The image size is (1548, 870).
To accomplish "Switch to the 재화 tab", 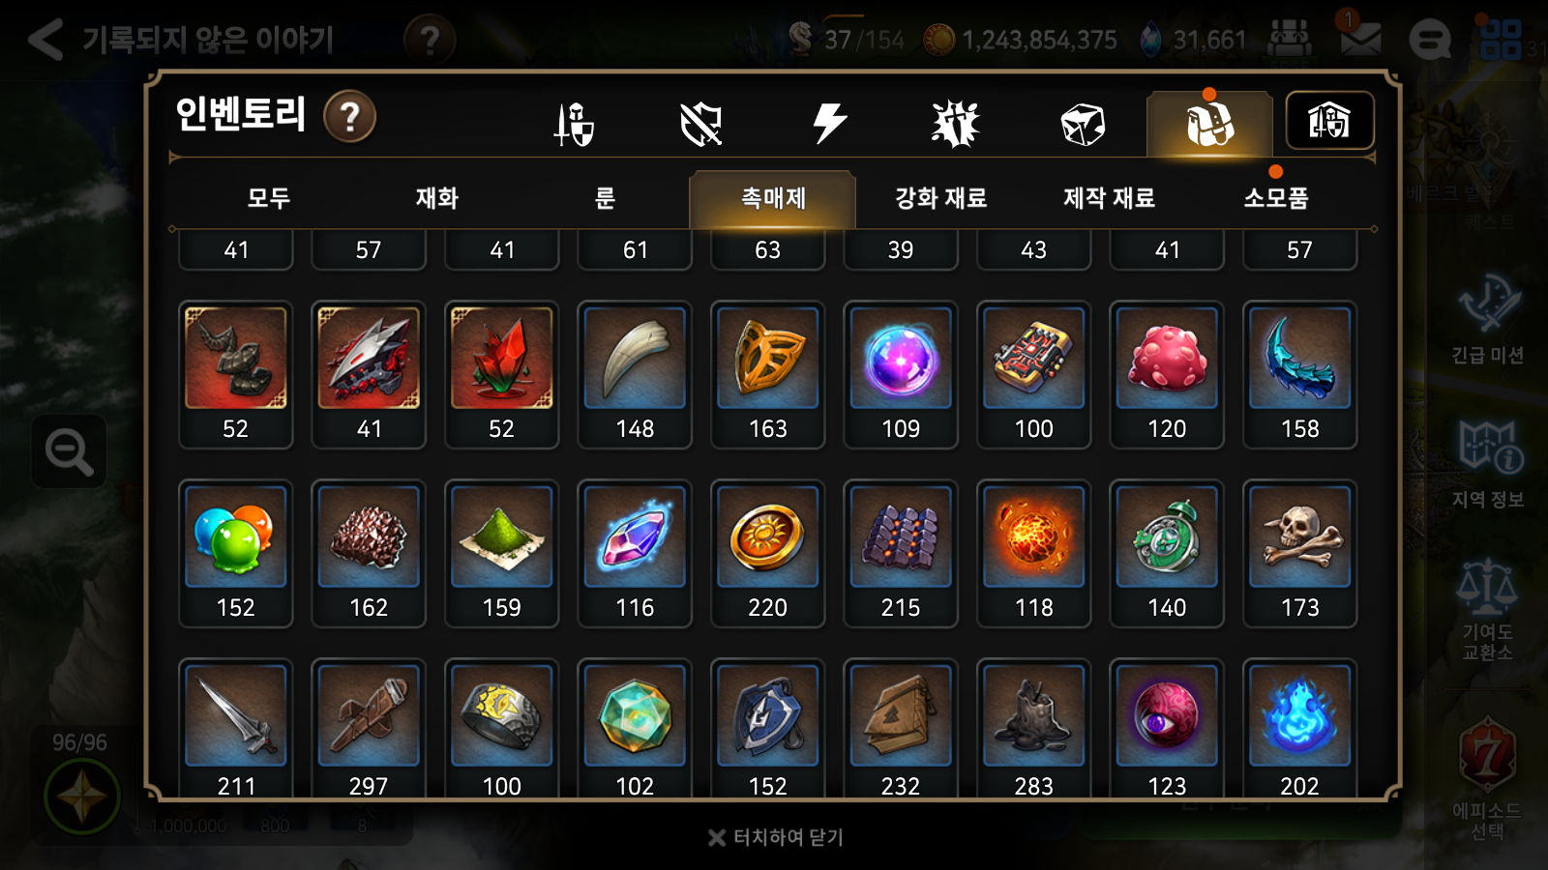I will pos(437,198).
